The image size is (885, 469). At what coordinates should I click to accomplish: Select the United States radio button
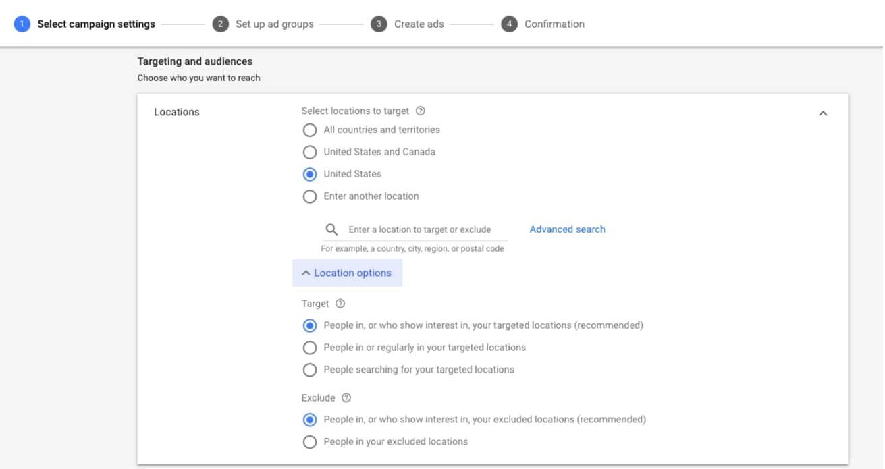point(310,174)
